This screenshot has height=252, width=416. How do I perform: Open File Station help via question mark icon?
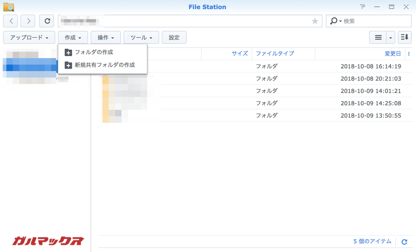point(362,7)
